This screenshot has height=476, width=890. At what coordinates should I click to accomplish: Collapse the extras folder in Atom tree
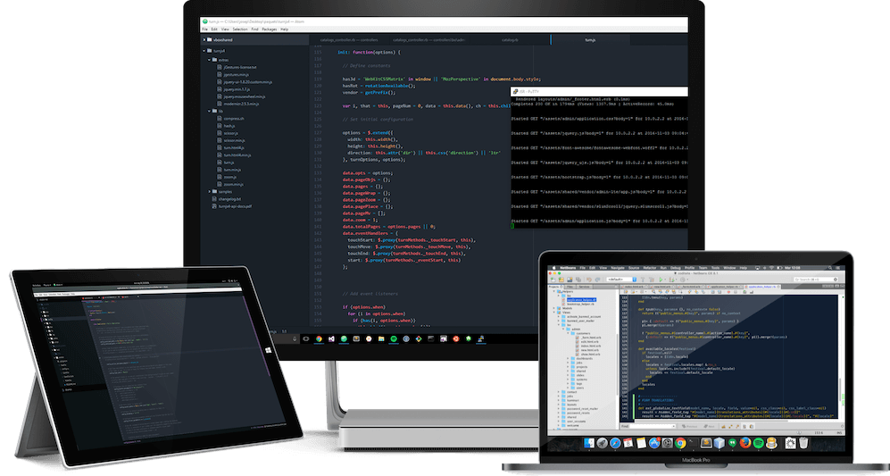(x=209, y=60)
